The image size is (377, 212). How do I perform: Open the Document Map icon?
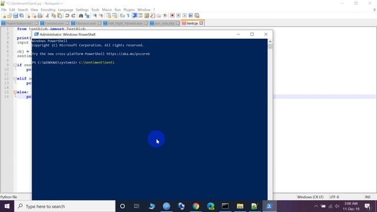click(147, 16)
